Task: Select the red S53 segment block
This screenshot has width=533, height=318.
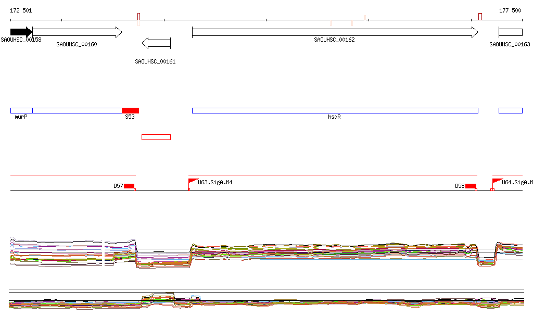Action: pyautogui.click(x=131, y=110)
